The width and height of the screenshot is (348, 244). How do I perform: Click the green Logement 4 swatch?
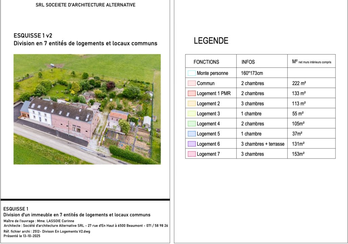coord(192,124)
